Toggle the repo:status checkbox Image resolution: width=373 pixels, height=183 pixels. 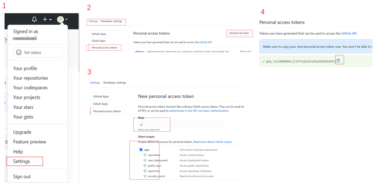[145, 155]
